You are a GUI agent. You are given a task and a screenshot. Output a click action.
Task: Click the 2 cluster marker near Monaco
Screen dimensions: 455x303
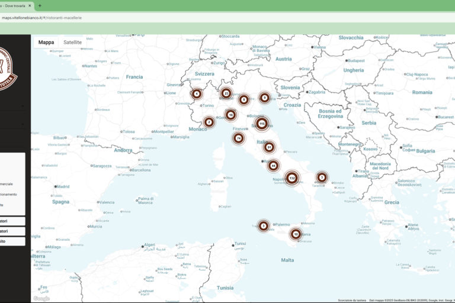click(209, 123)
